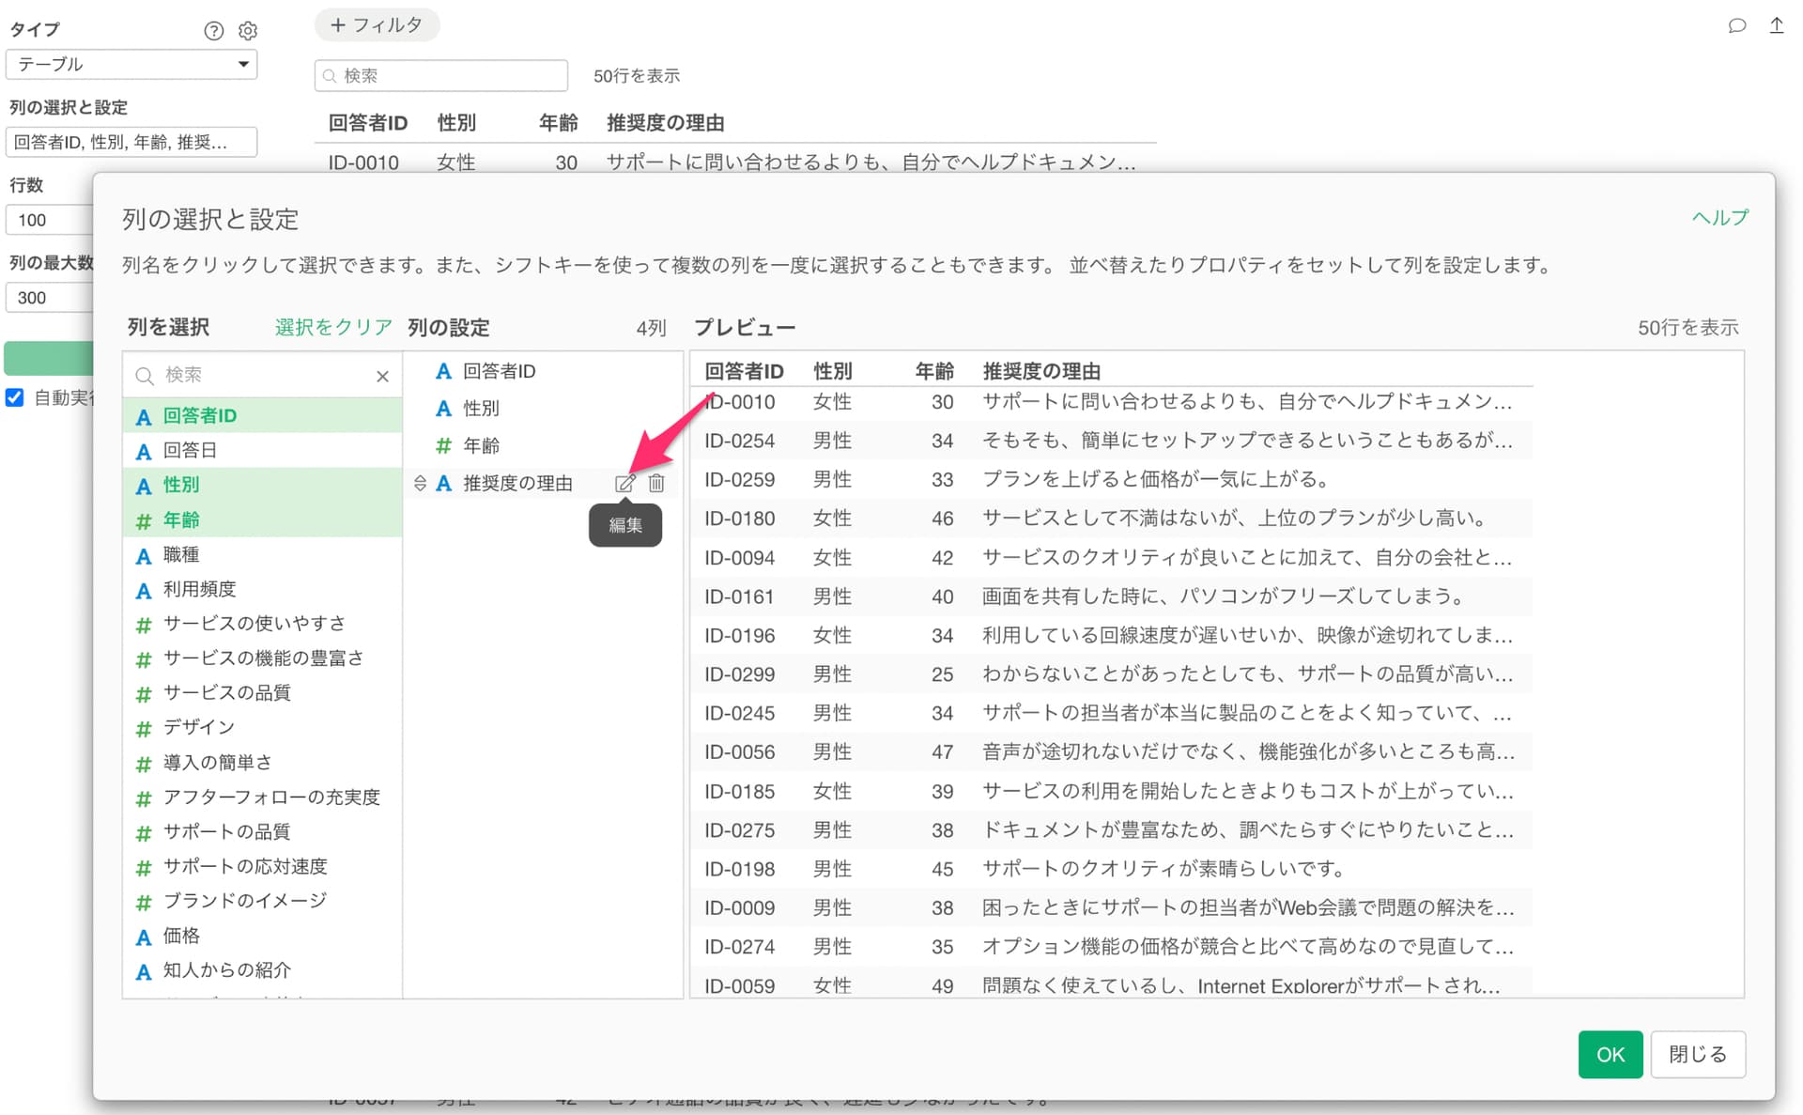Viewport: 1803px width, 1115px height.
Task: Deselect the 回答者ID column
Action: (x=199, y=415)
